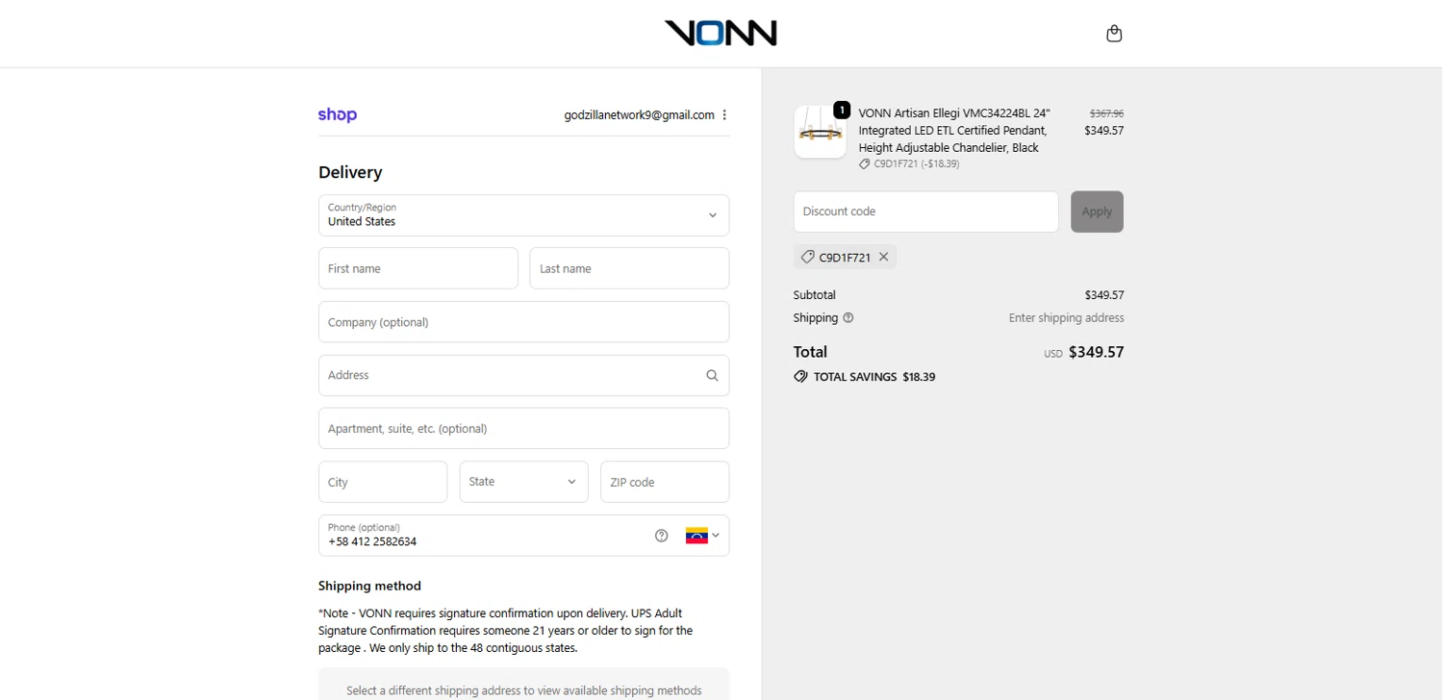1443x700 pixels.
Task: Click the shipping info question mark icon
Action: pos(848,317)
